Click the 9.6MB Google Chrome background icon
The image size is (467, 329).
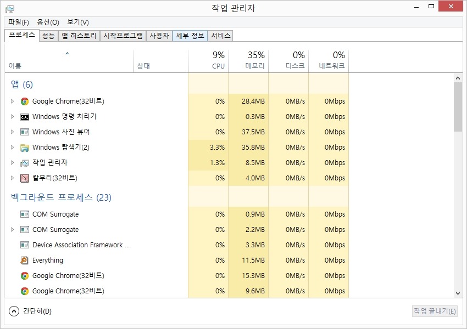24,291
